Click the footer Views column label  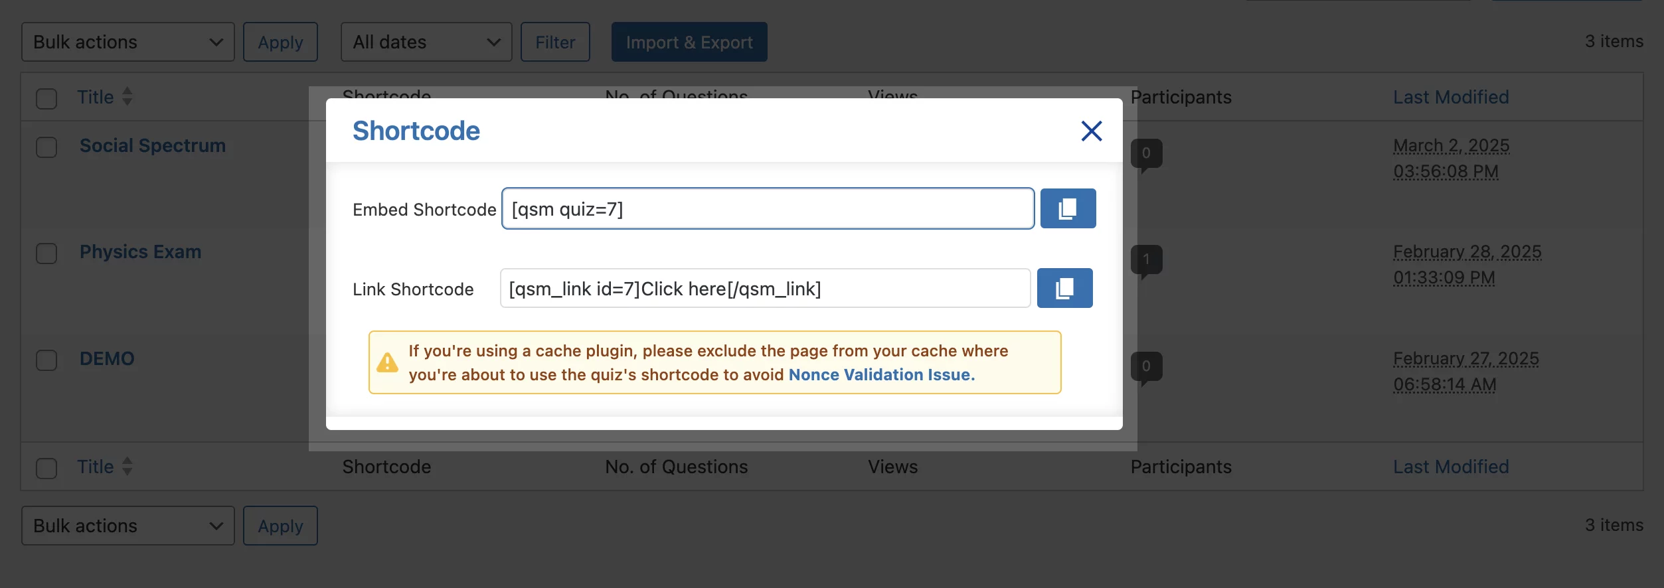892,467
